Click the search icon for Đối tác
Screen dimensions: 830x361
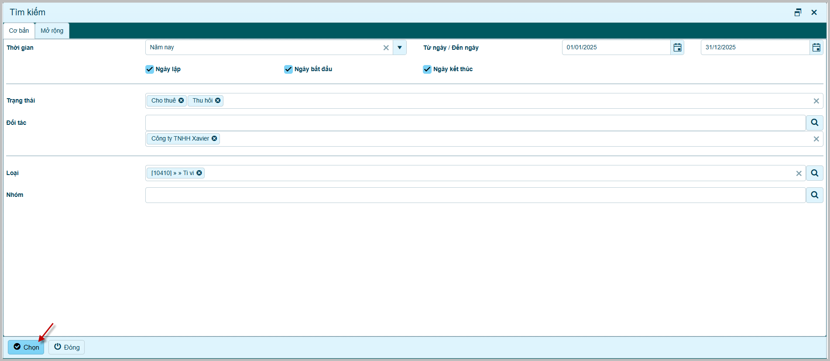pyautogui.click(x=814, y=123)
